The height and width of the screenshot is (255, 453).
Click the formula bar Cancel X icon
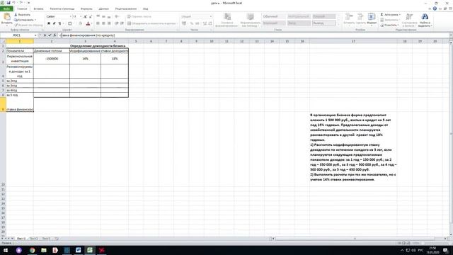[45, 35]
